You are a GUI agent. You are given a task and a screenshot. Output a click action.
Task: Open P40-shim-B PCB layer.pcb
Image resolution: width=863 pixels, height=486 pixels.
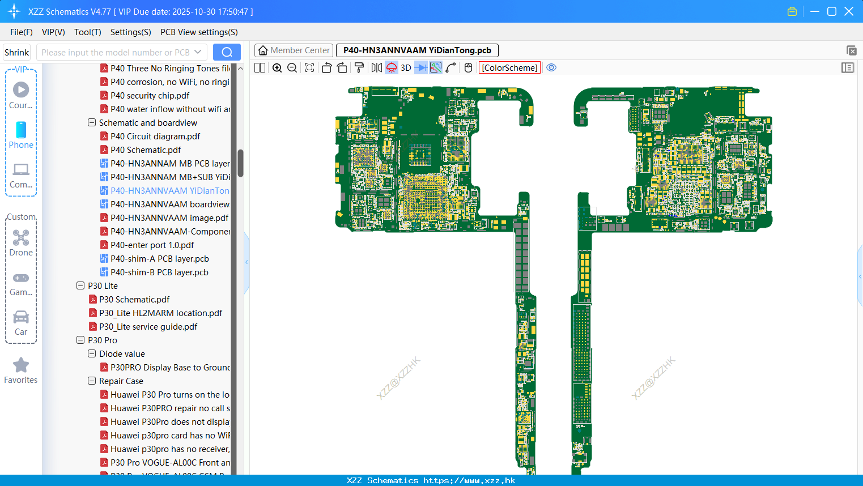[x=154, y=272]
